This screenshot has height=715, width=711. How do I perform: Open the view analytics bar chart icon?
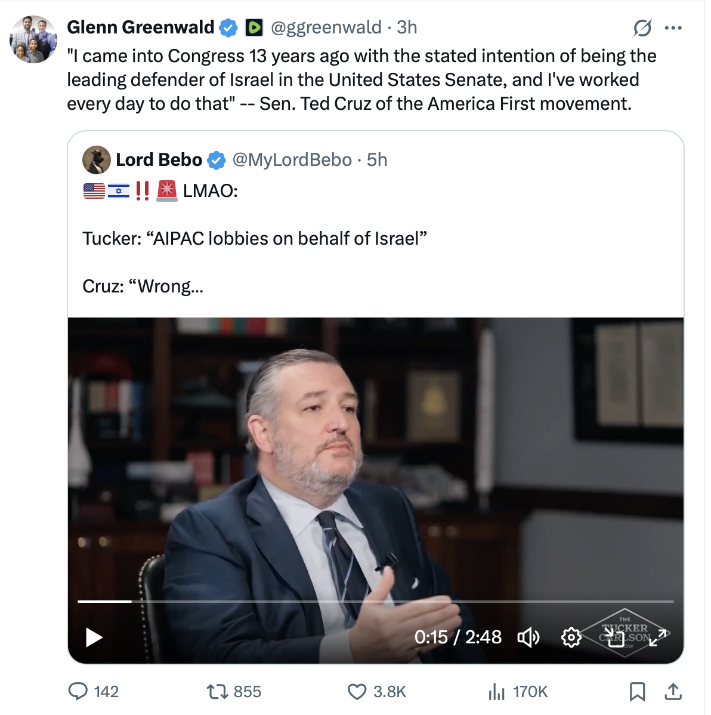(496, 691)
